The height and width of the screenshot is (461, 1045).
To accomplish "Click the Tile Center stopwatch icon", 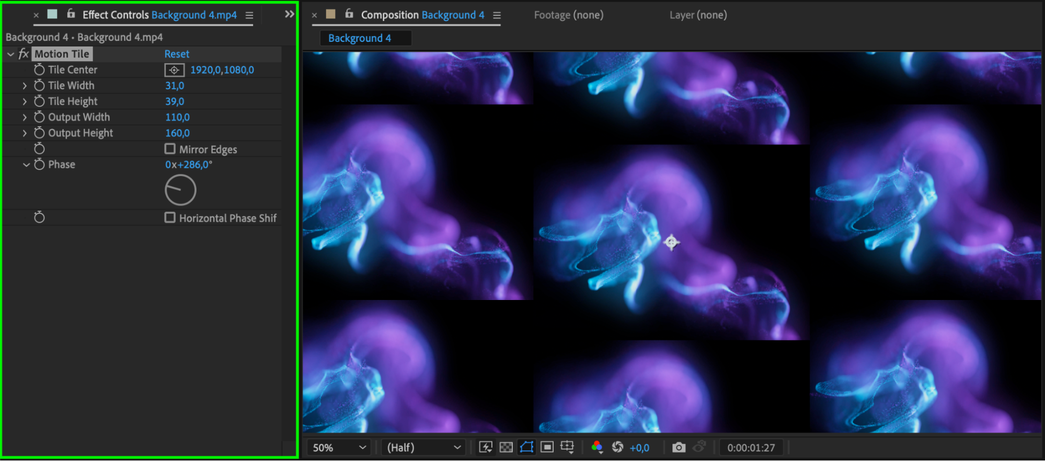I will [39, 70].
